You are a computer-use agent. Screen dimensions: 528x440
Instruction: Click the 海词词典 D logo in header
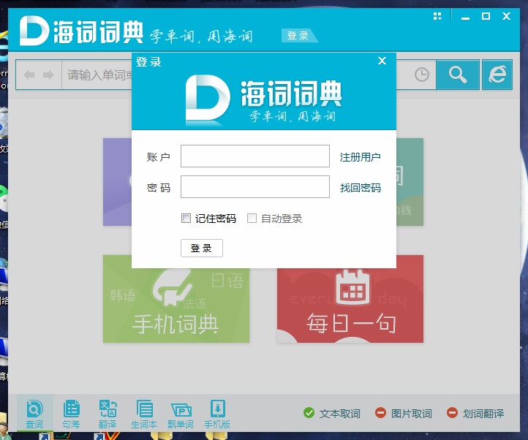pos(34,31)
